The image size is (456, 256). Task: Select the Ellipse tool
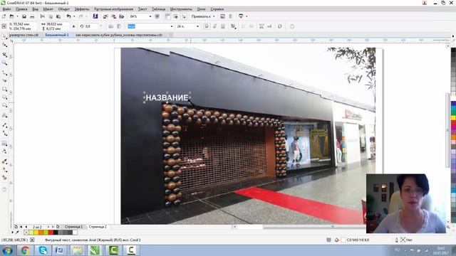[x=4, y=97]
